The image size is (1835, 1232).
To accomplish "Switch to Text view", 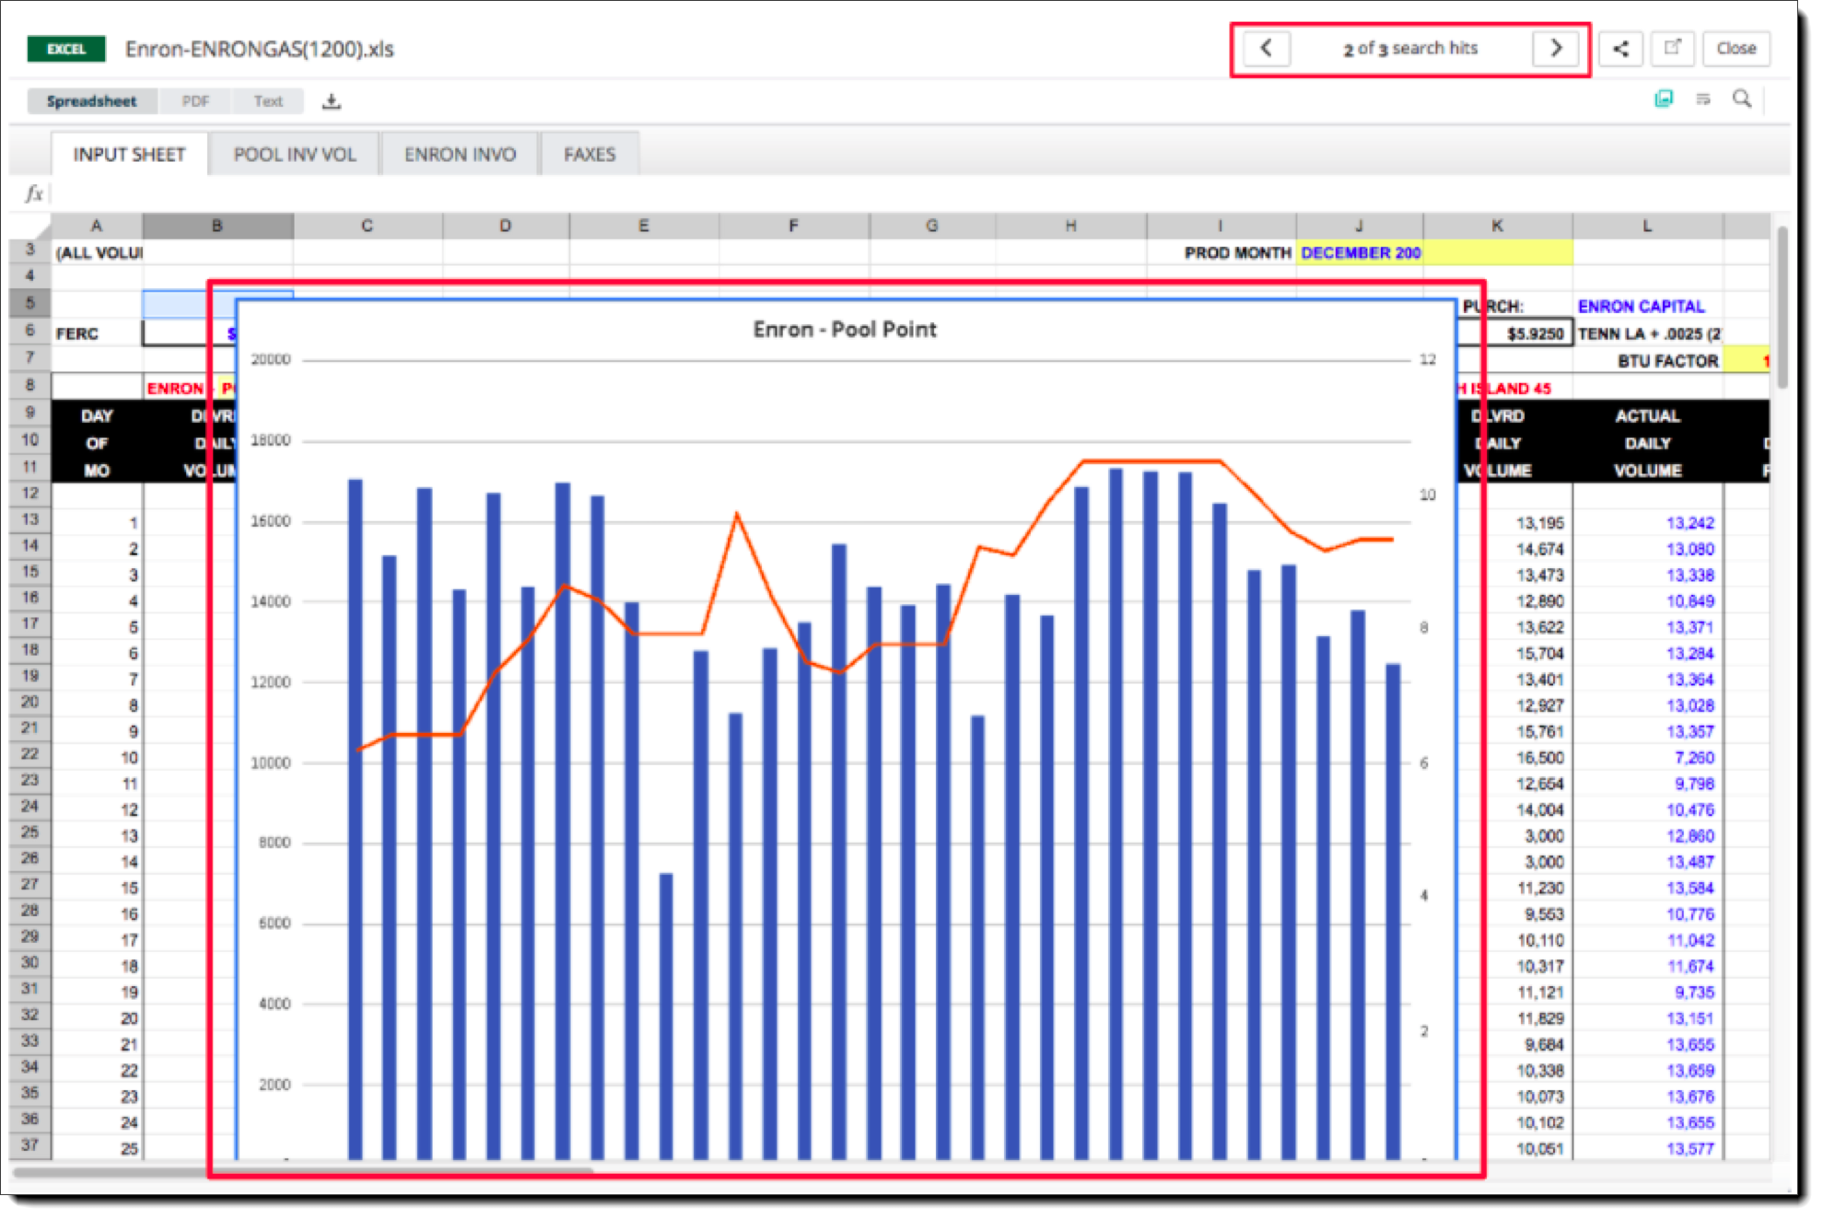I will (268, 101).
